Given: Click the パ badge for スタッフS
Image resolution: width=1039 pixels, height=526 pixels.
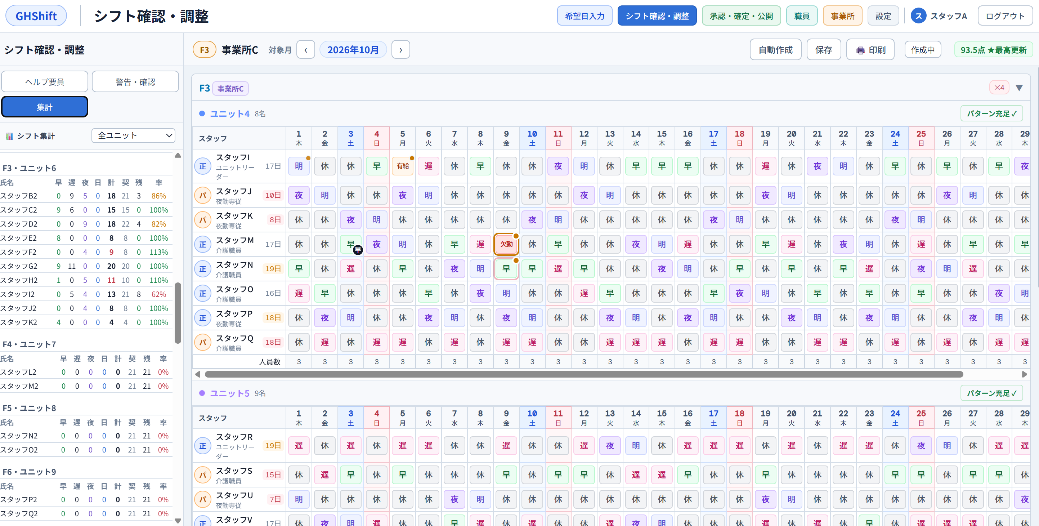Looking at the screenshot, I should click(203, 475).
